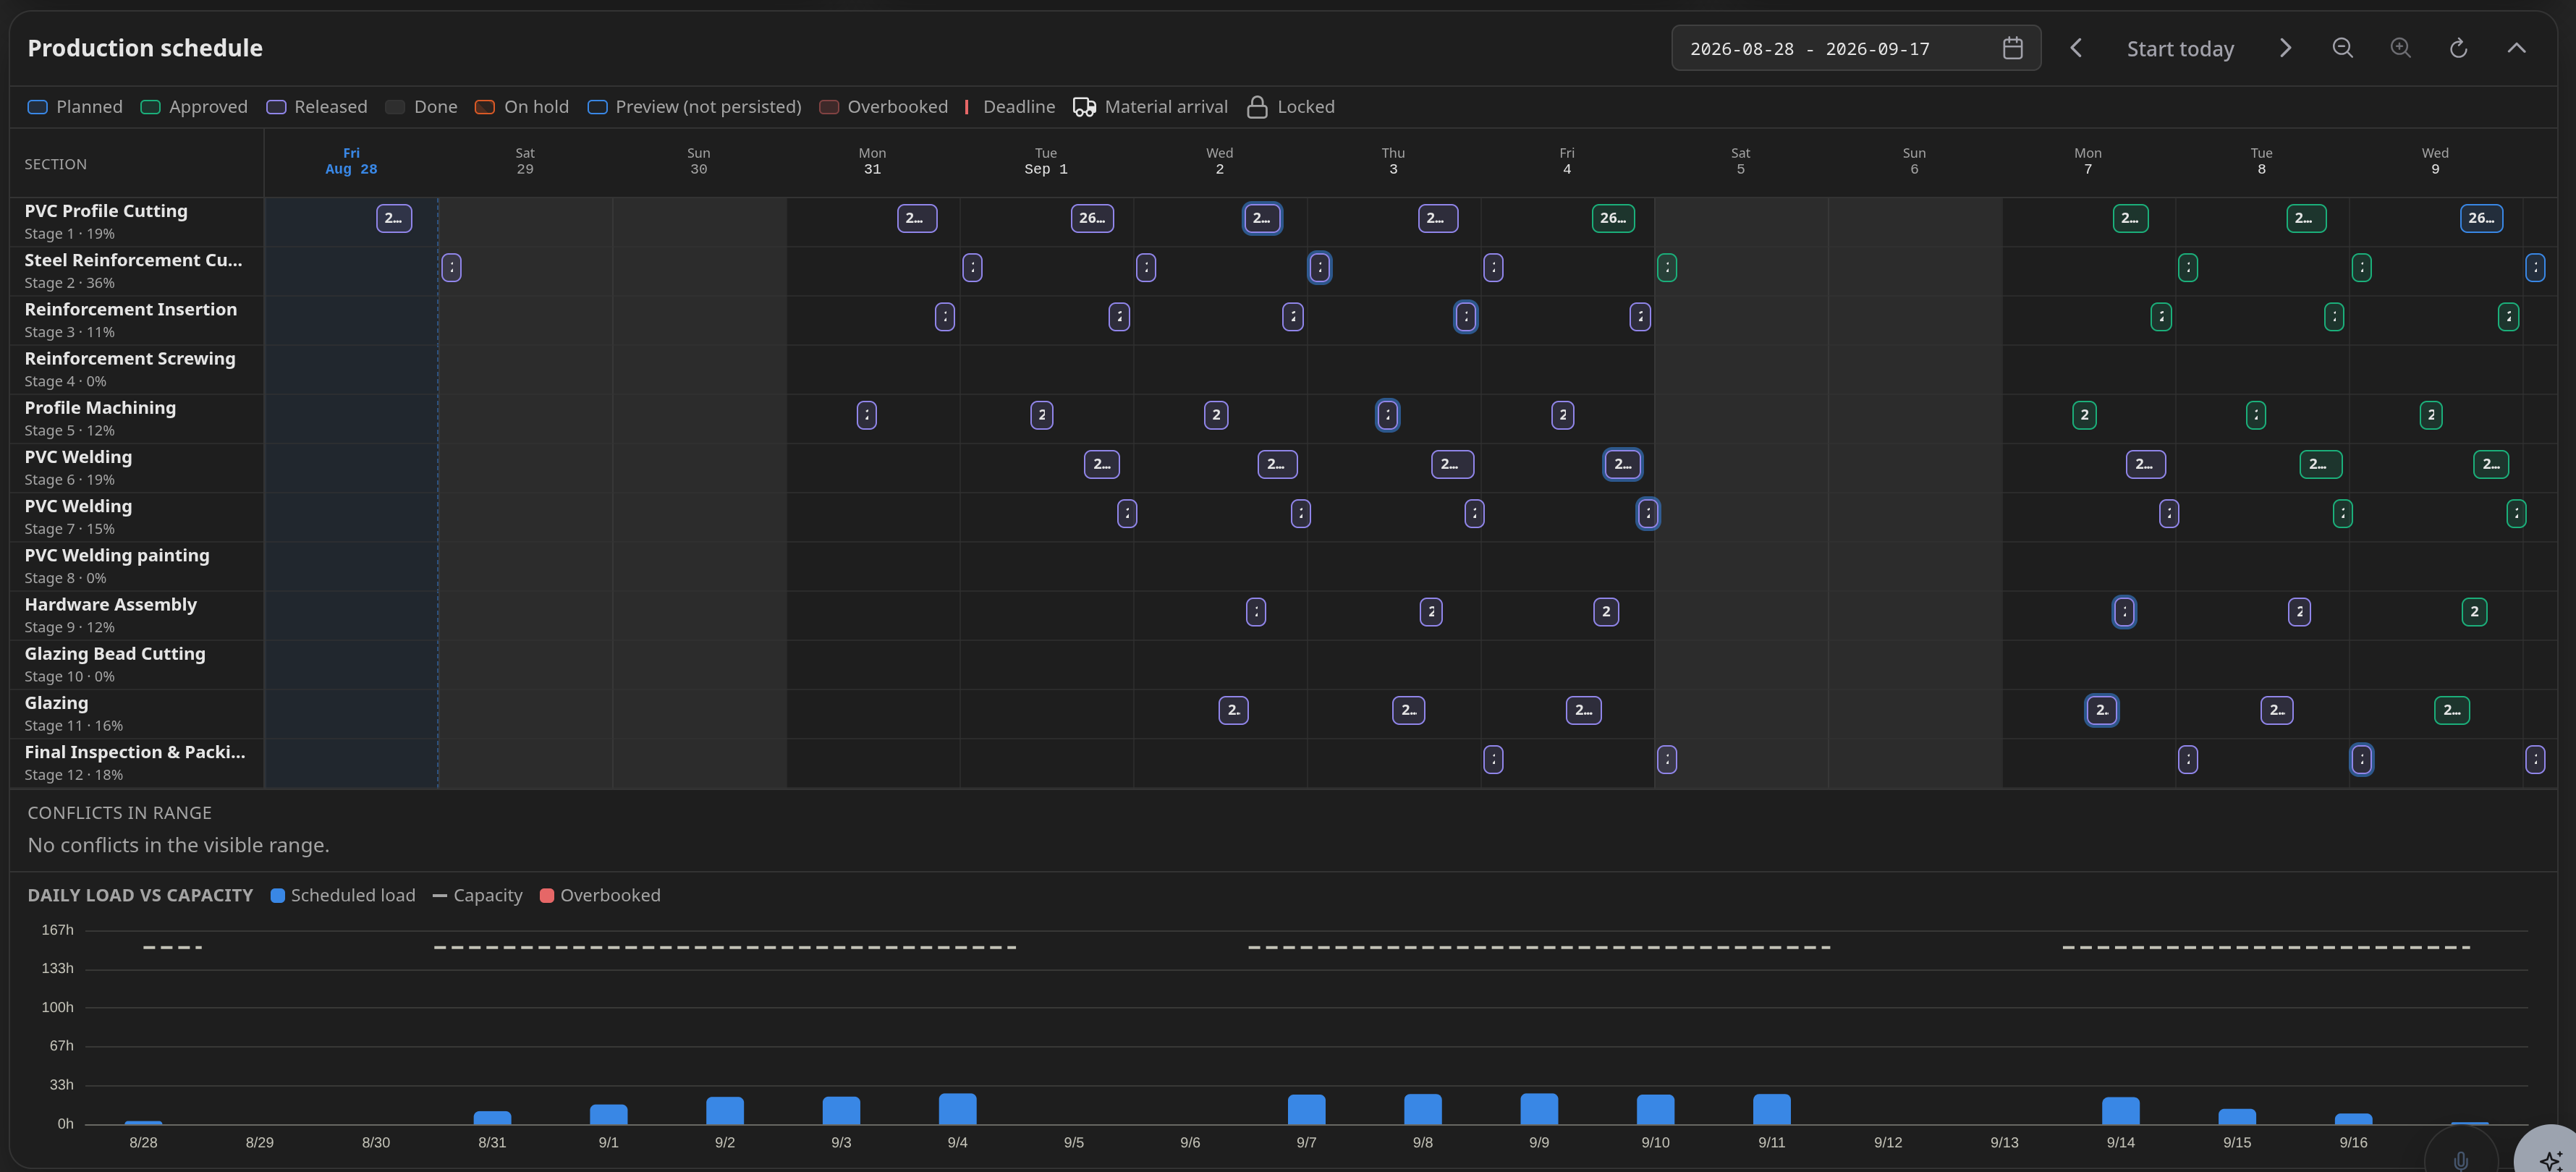This screenshot has height=1172, width=2576.
Task: Click the Fri Aug 28 column header
Action: tap(351, 161)
